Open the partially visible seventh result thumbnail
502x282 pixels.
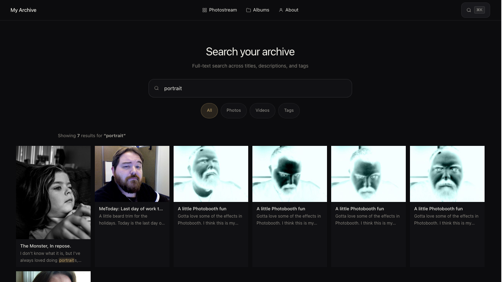point(53,277)
